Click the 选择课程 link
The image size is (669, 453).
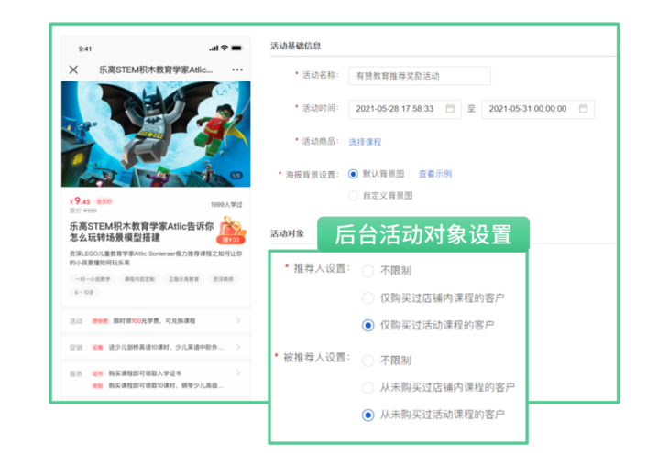pos(365,142)
